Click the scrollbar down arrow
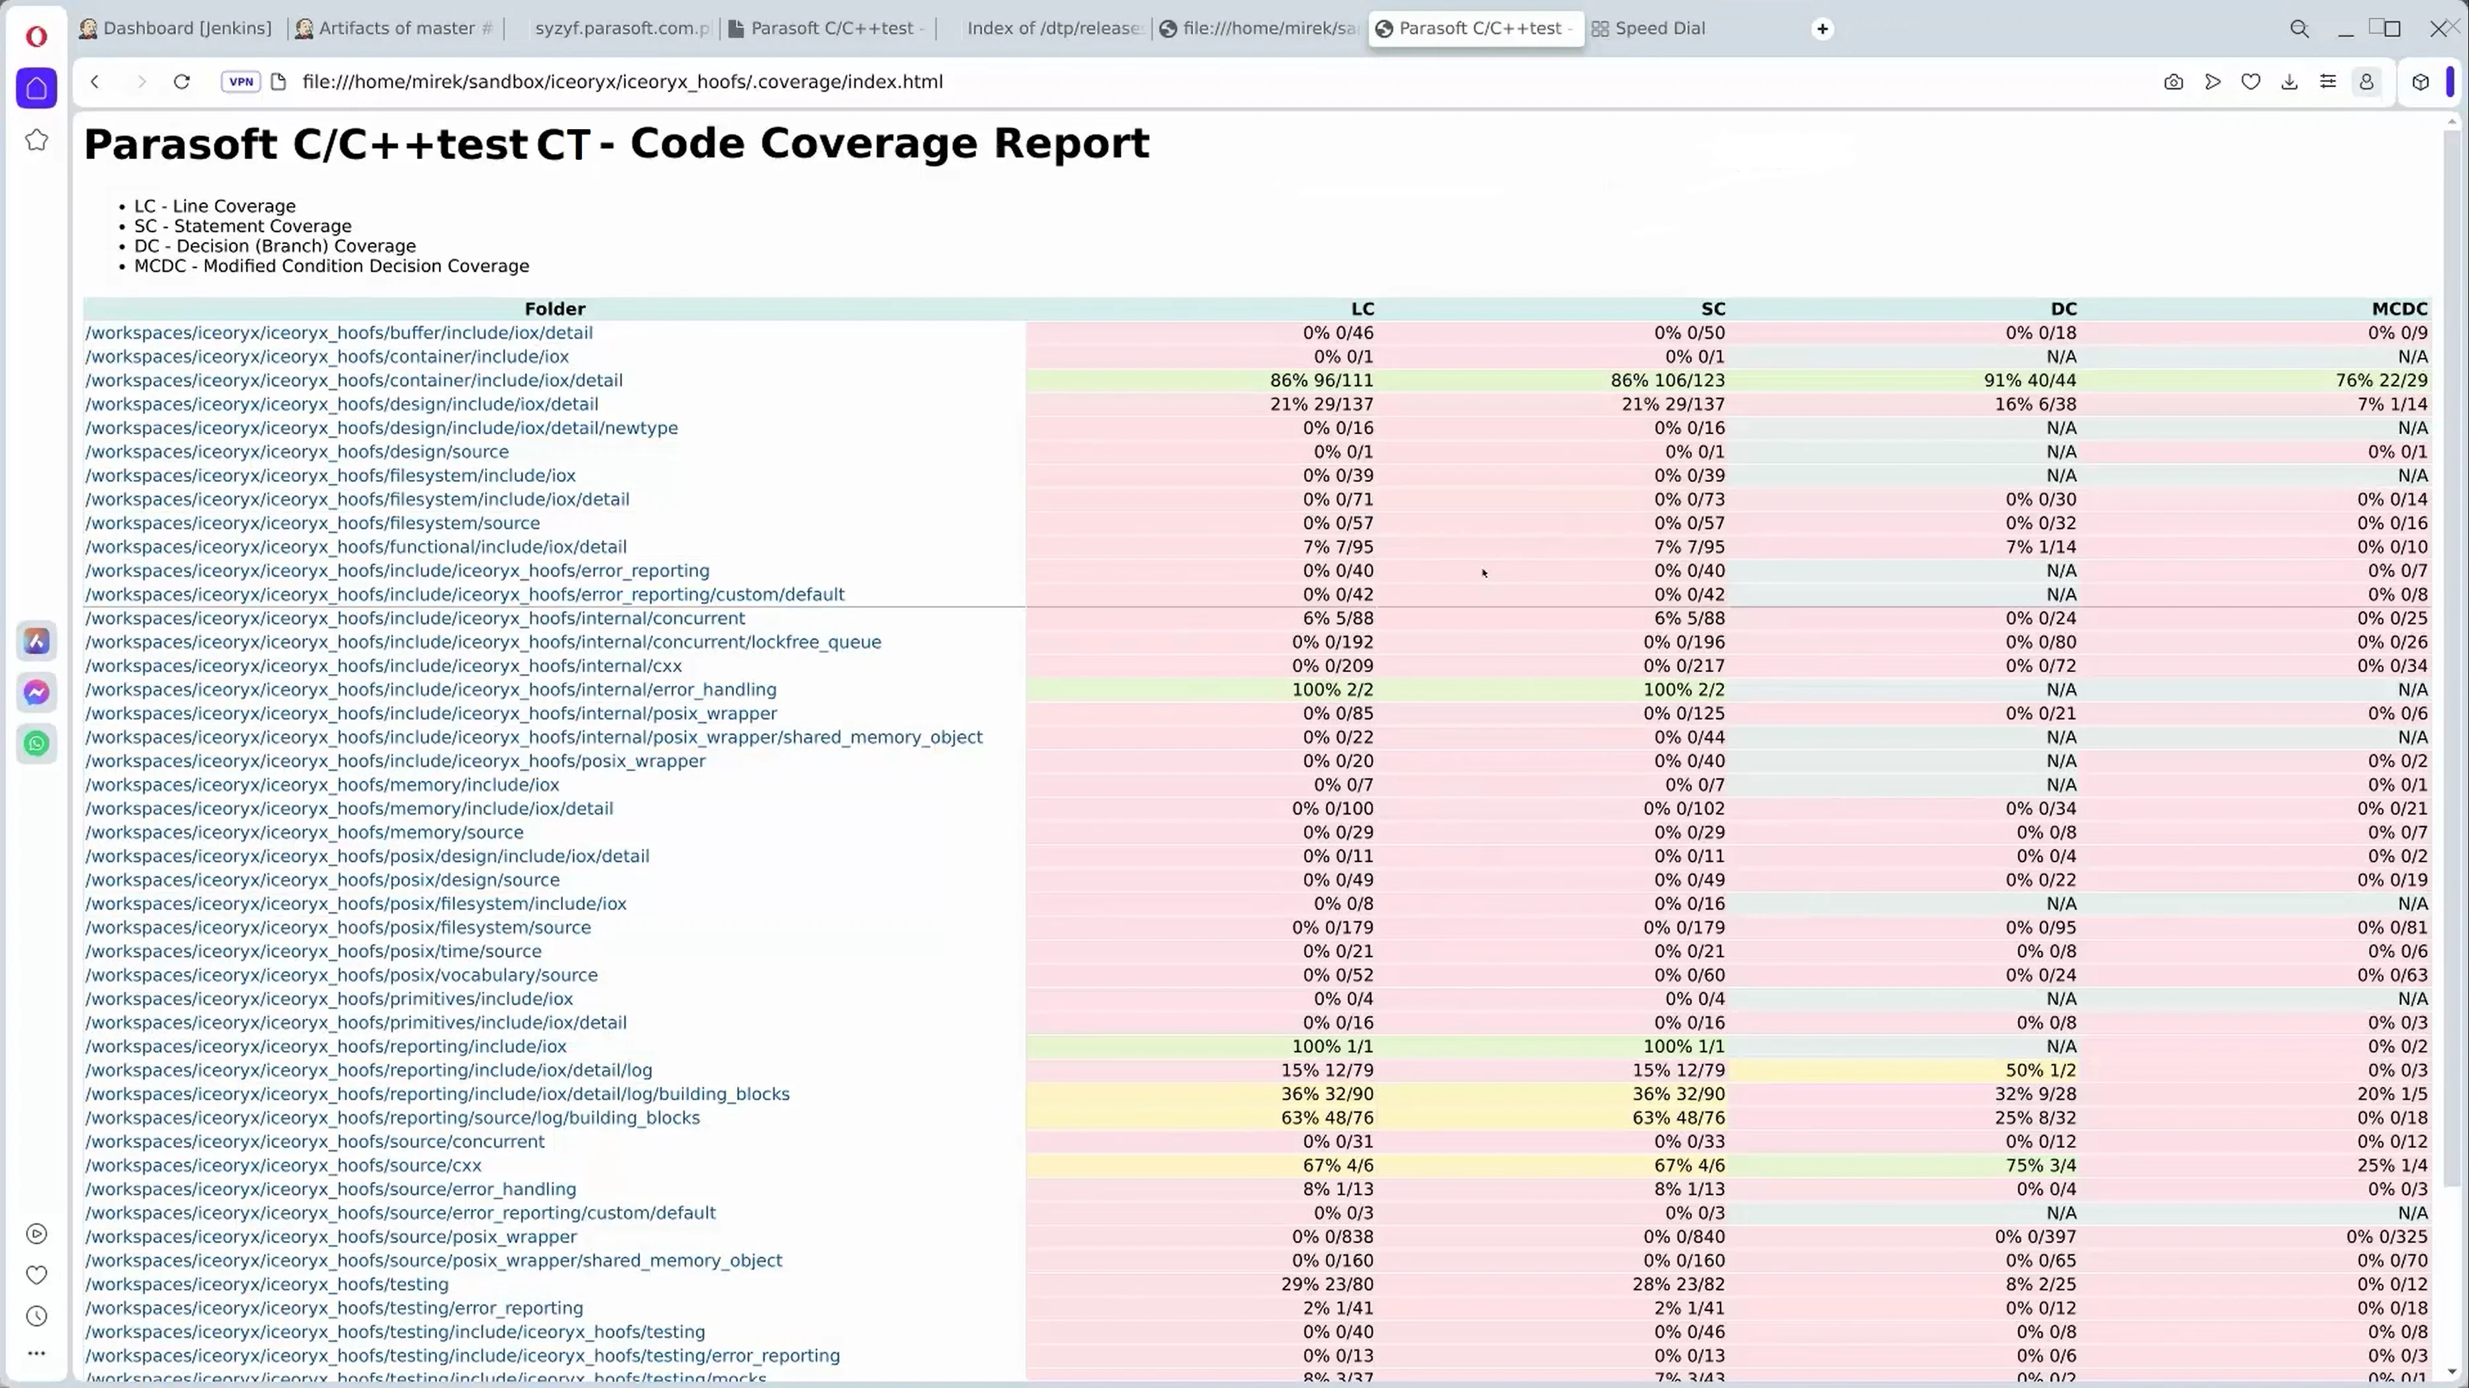This screenshot has height=1388, width=2469. pos(2452,1373)
